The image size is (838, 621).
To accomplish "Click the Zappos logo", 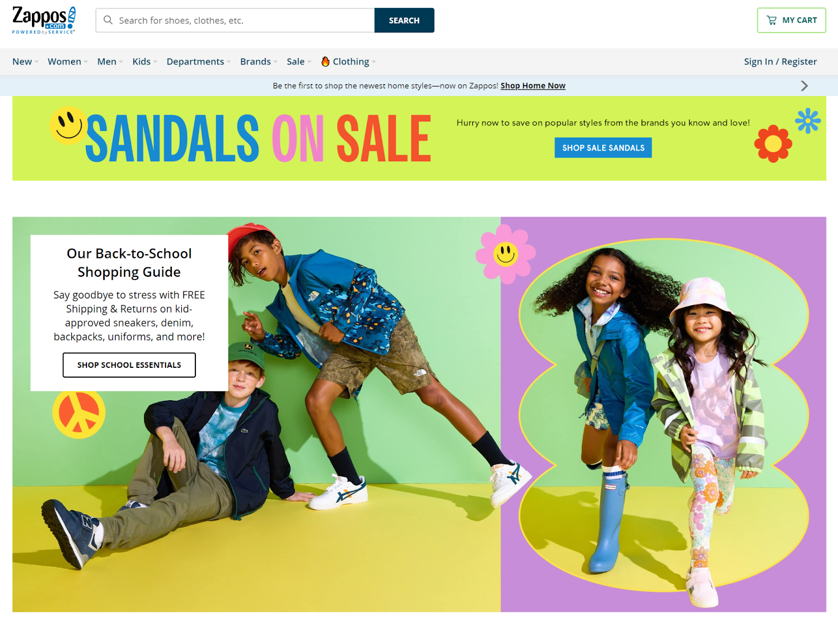I will (44, 20).
